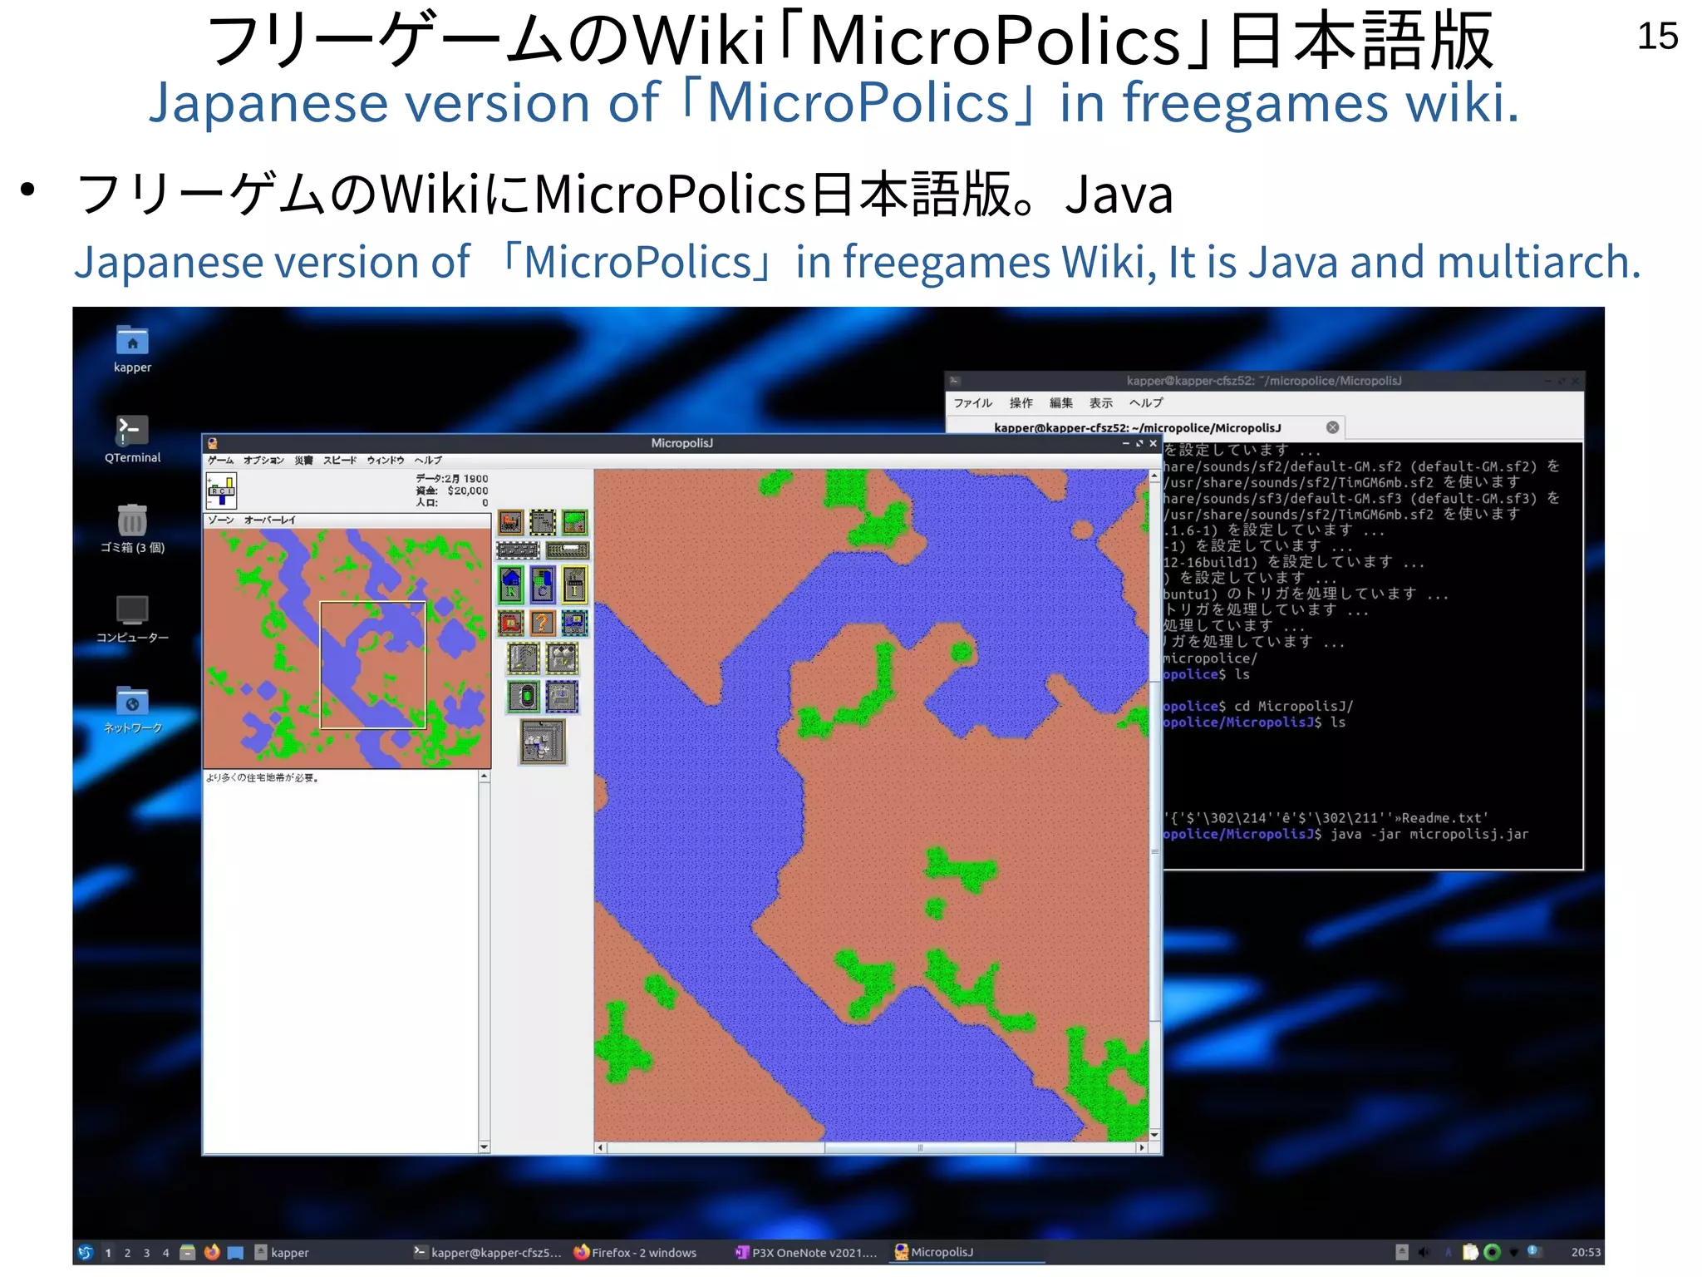Select the Park tool with tree

click(575, 522)
